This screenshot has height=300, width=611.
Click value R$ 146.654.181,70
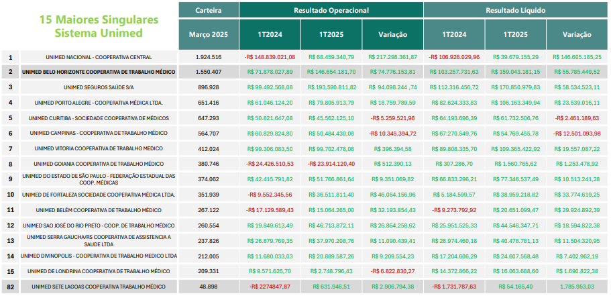331,72
